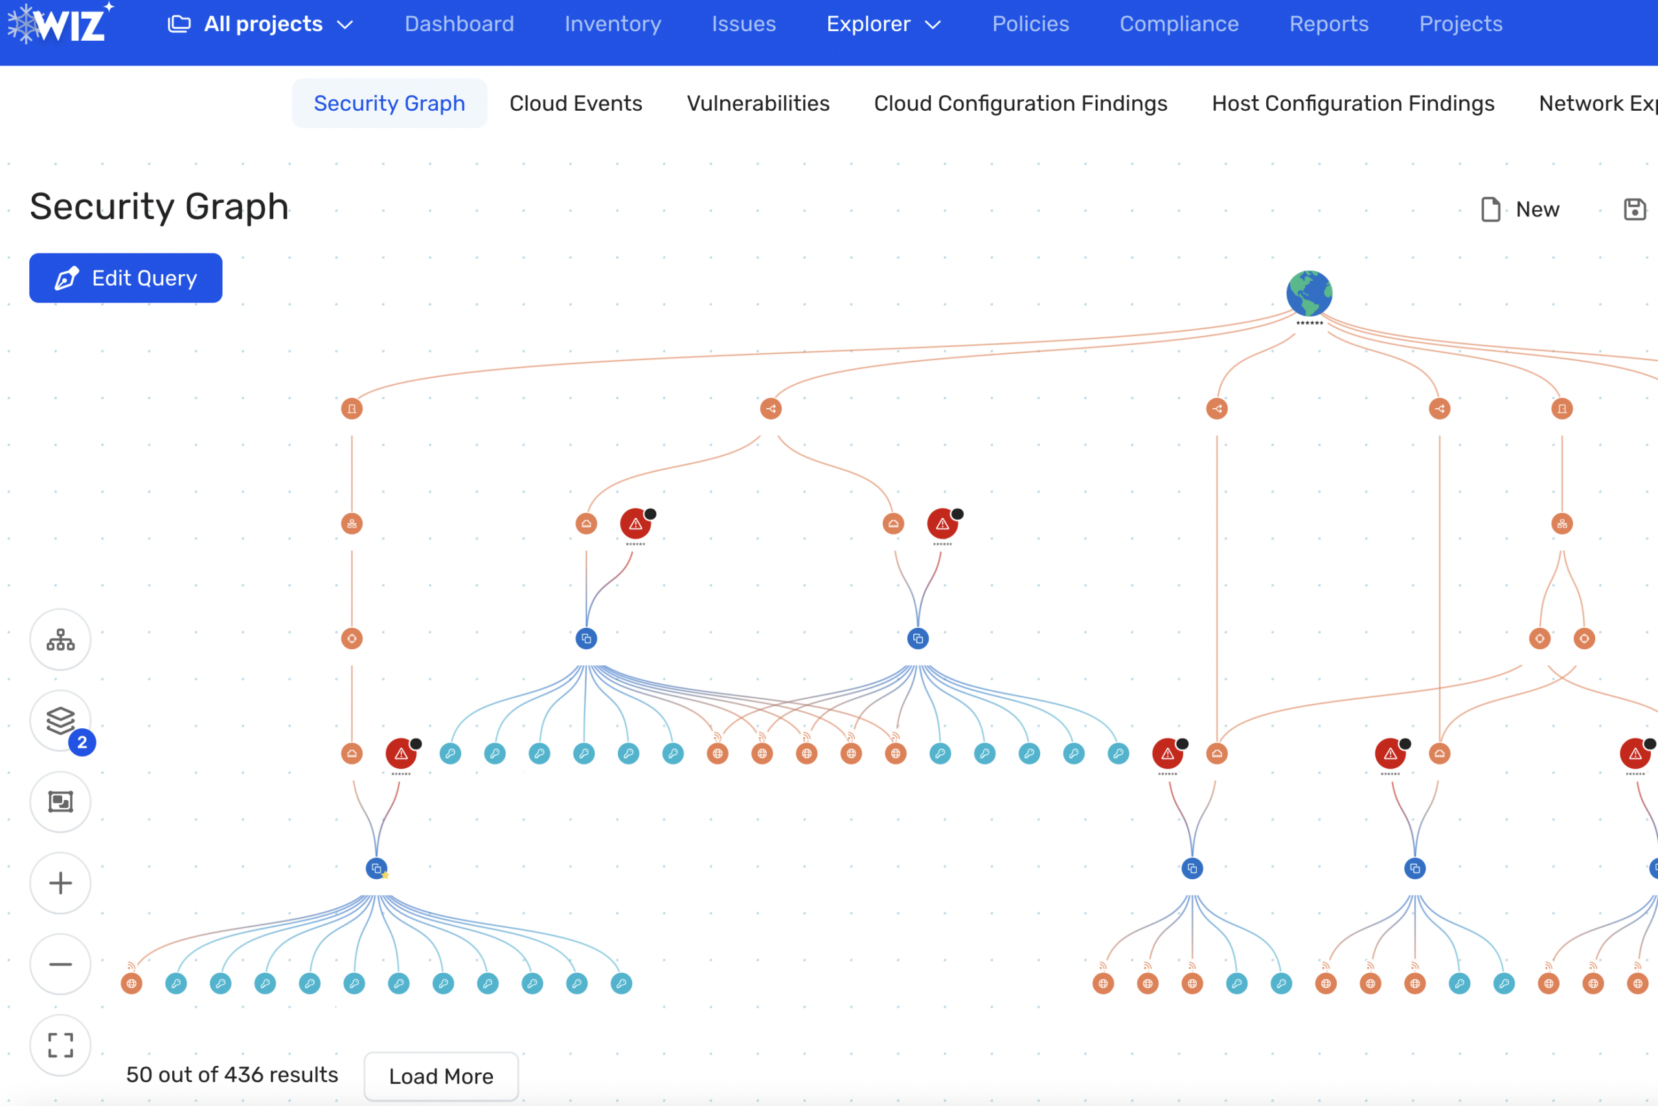Toggle the graph minimap icon
The image size is (1658, 1106).
click(60, 802)
